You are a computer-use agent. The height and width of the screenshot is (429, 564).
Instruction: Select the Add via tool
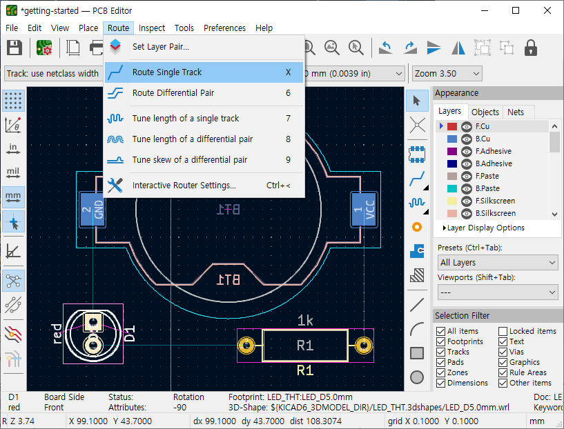417,227
